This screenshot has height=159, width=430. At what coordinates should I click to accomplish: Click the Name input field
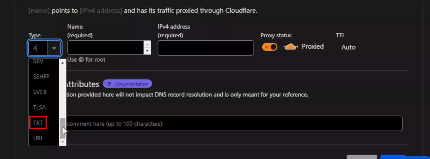coord(106,47)
